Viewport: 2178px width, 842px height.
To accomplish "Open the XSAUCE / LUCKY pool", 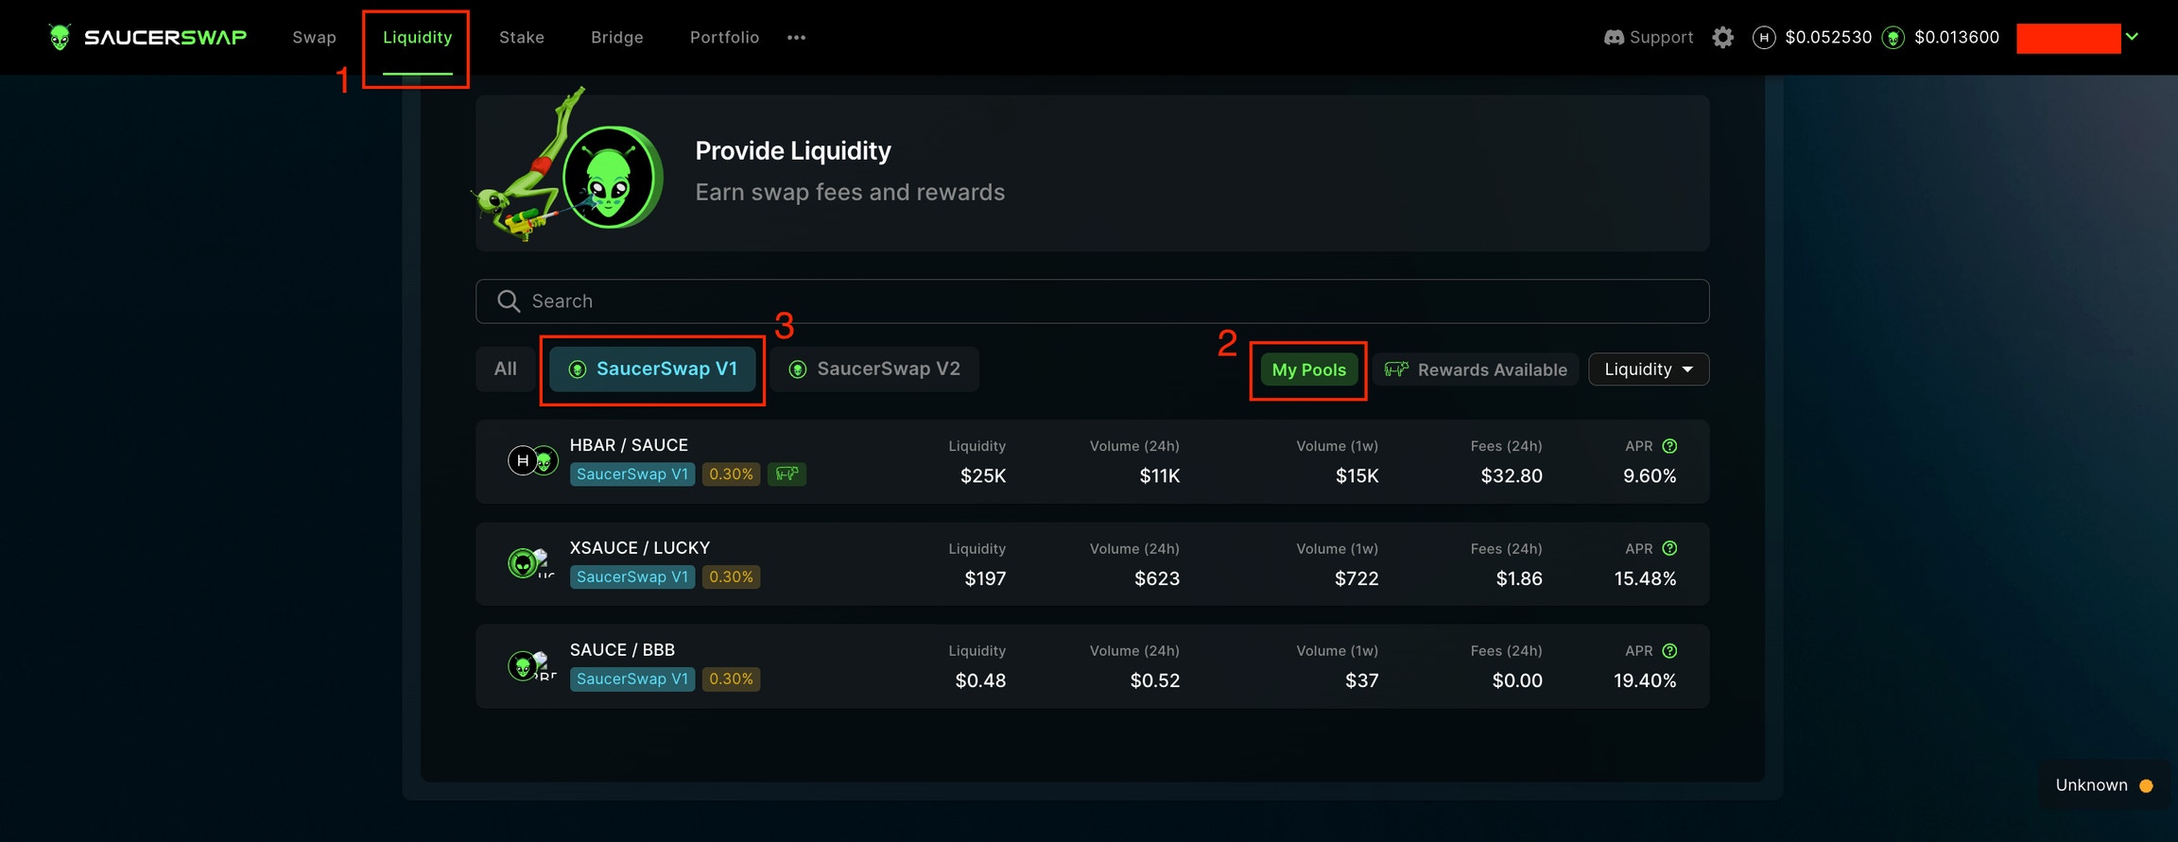I will [1092, 564].
